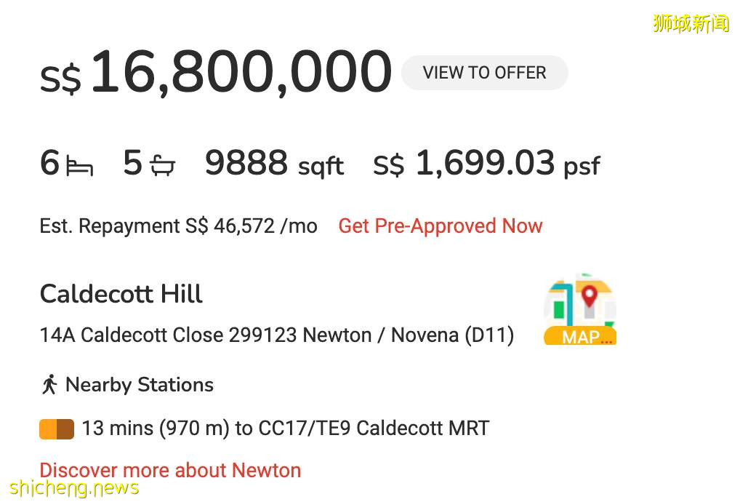Click the S$ 16,800,000 price
This screenshot has height=502, width=740.
[x=216, y=73]
